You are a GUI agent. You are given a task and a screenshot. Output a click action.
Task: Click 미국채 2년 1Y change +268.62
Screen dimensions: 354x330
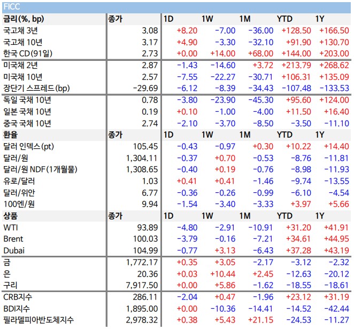click(334, 65)
